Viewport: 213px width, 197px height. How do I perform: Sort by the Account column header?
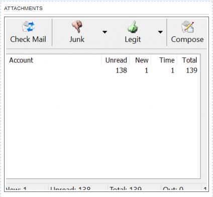click(54, 60)
